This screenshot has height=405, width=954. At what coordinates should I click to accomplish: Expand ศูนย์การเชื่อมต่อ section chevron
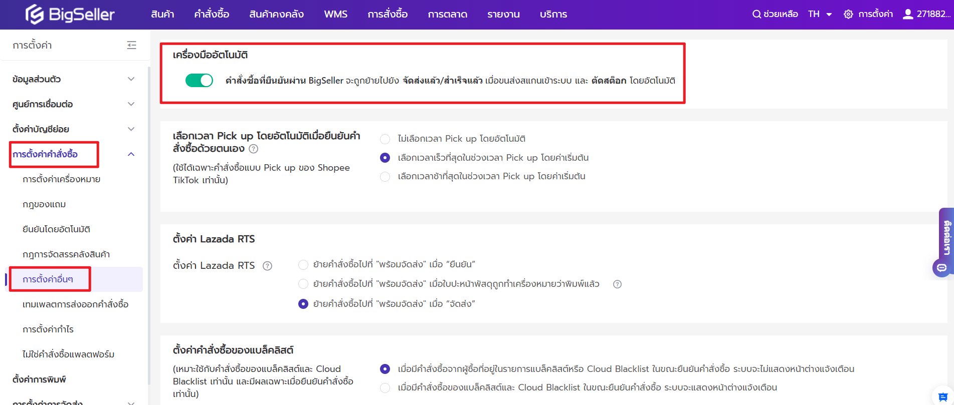pyautogui.click(x=131, y=104)
